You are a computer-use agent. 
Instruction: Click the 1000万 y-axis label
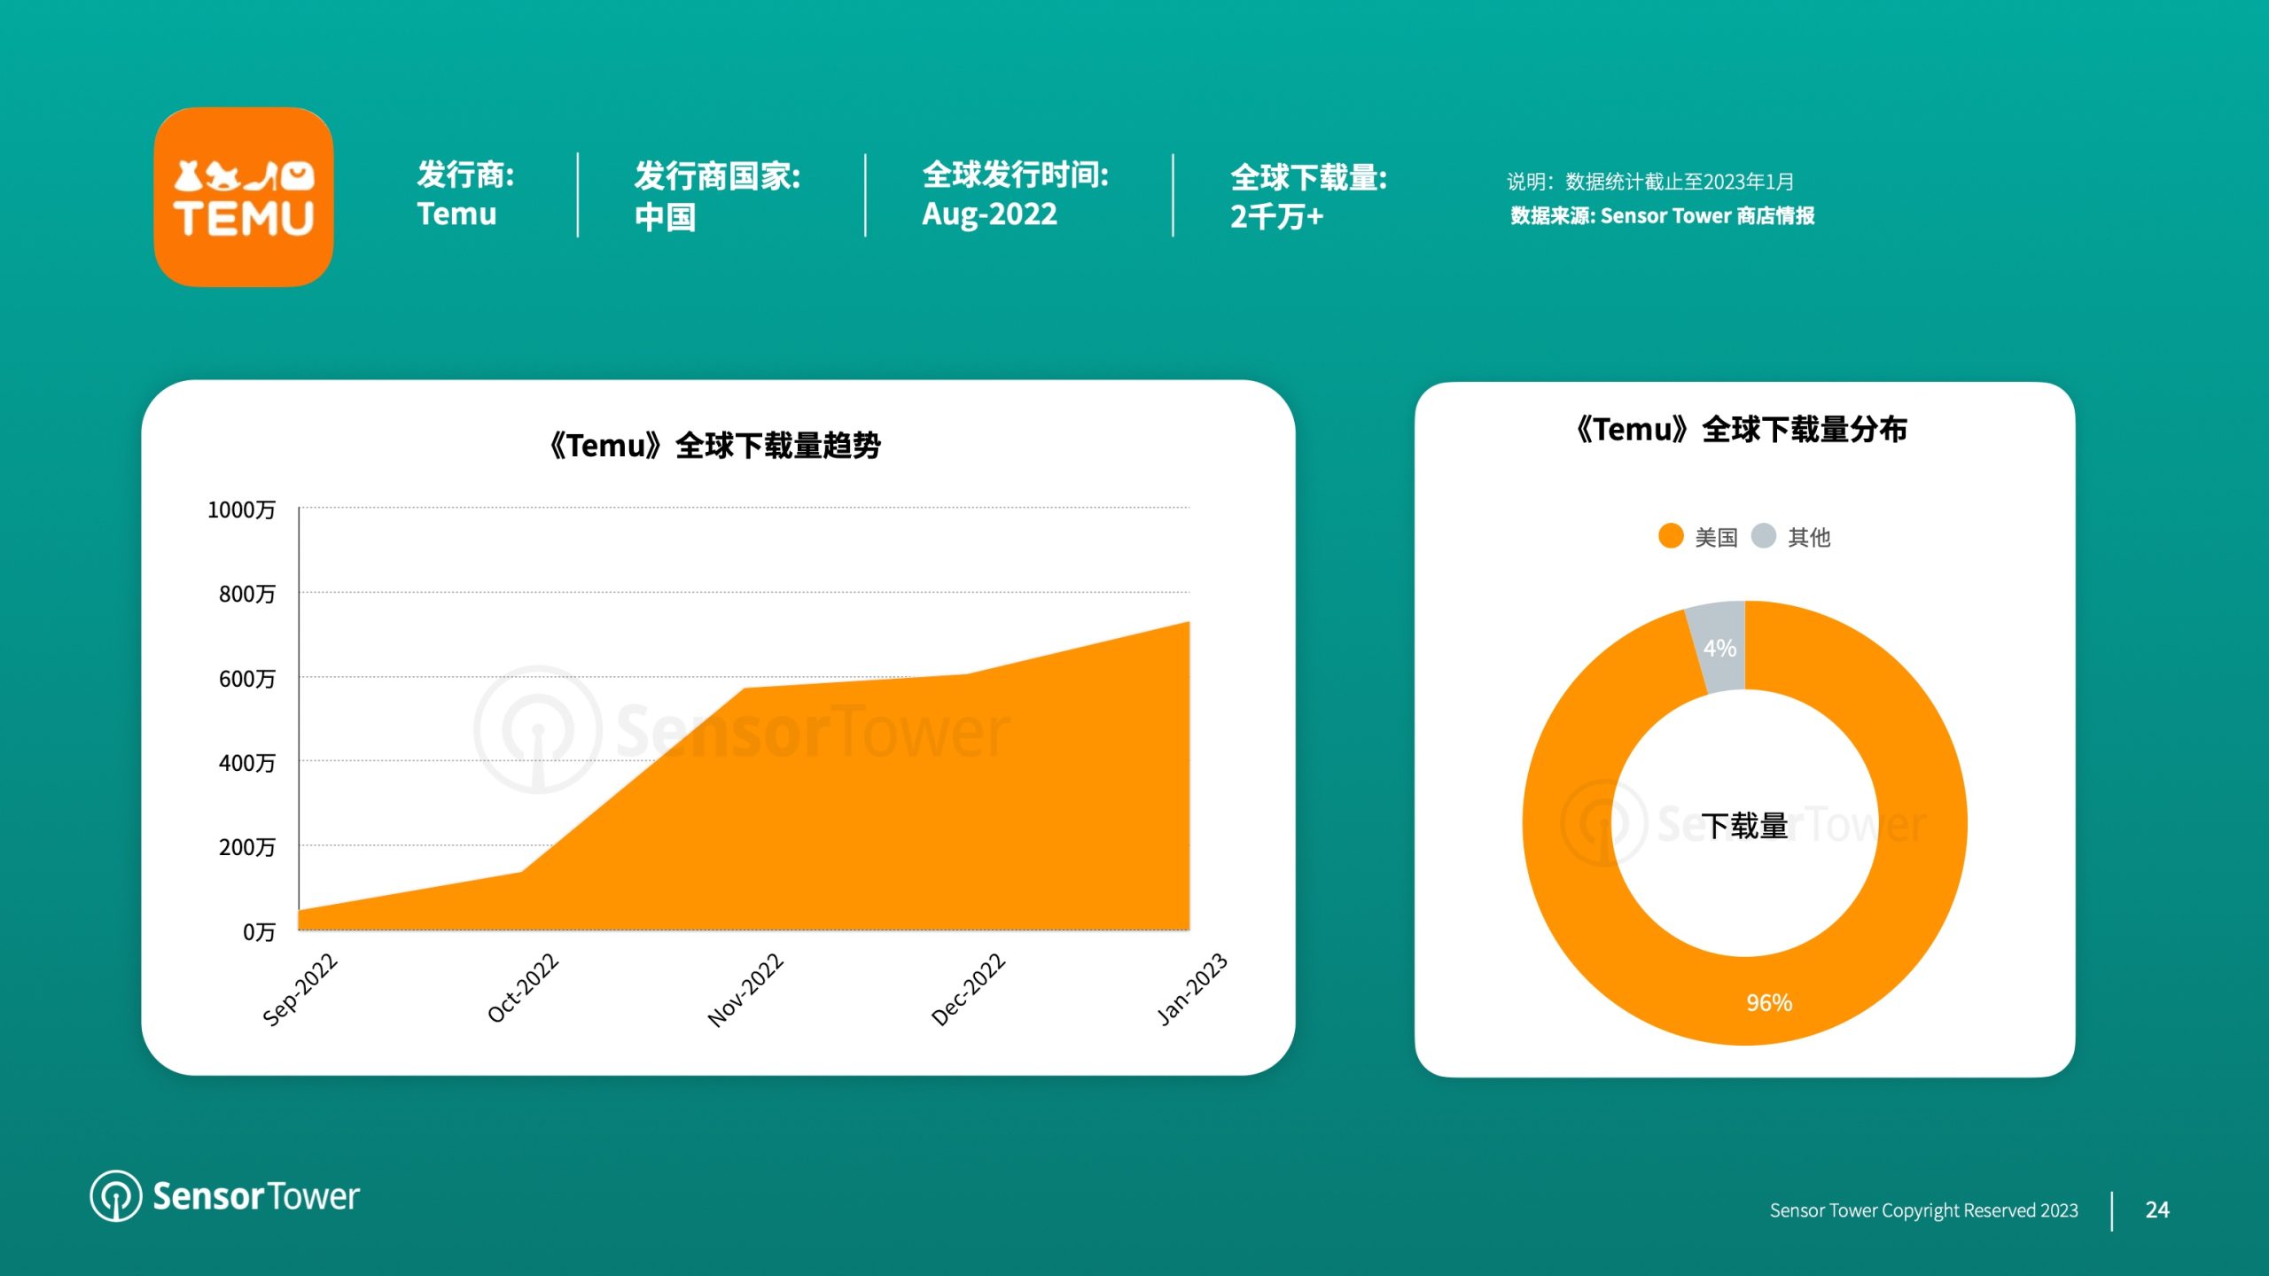tap(241, 510)
